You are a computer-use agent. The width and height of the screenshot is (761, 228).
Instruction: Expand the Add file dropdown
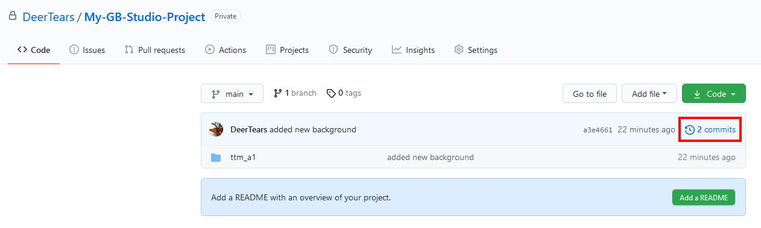tap(649, 94)
